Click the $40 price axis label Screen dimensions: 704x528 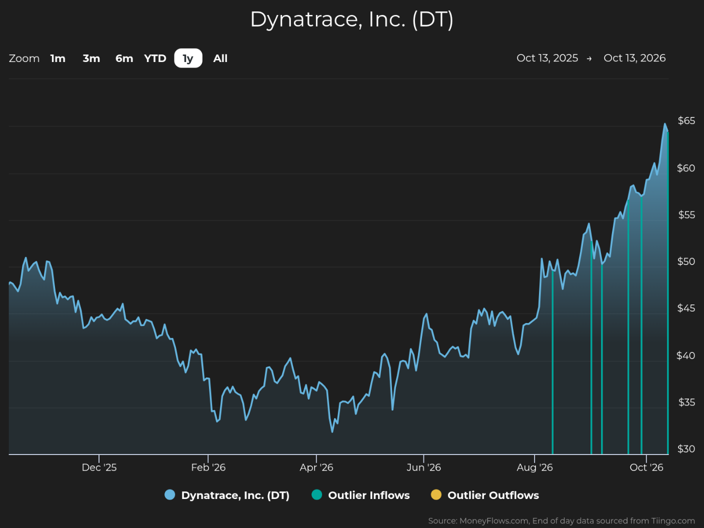click(x=686, y=355)
